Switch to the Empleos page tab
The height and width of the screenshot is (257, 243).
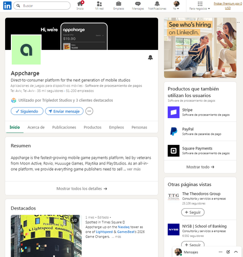[116, 127]
